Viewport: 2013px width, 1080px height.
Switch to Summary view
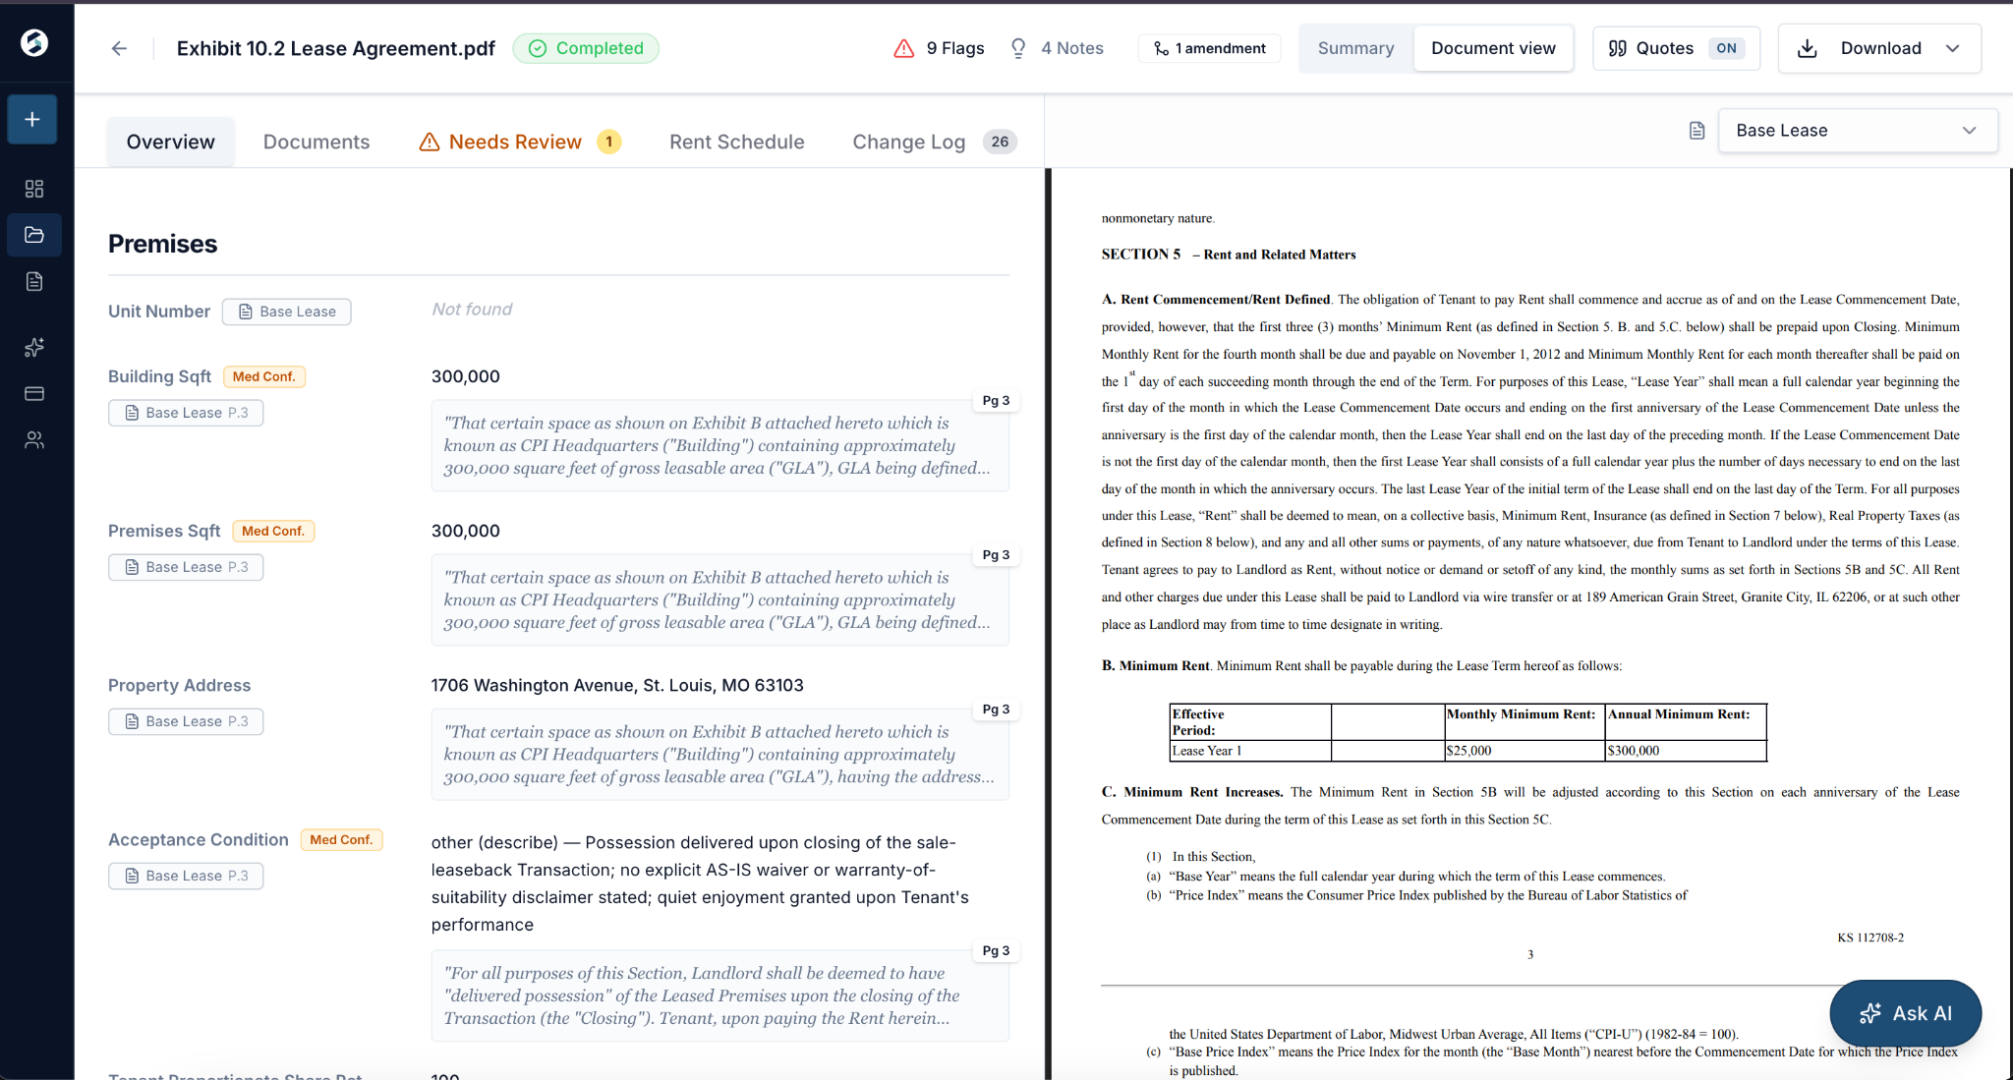tap(1355, 48)
